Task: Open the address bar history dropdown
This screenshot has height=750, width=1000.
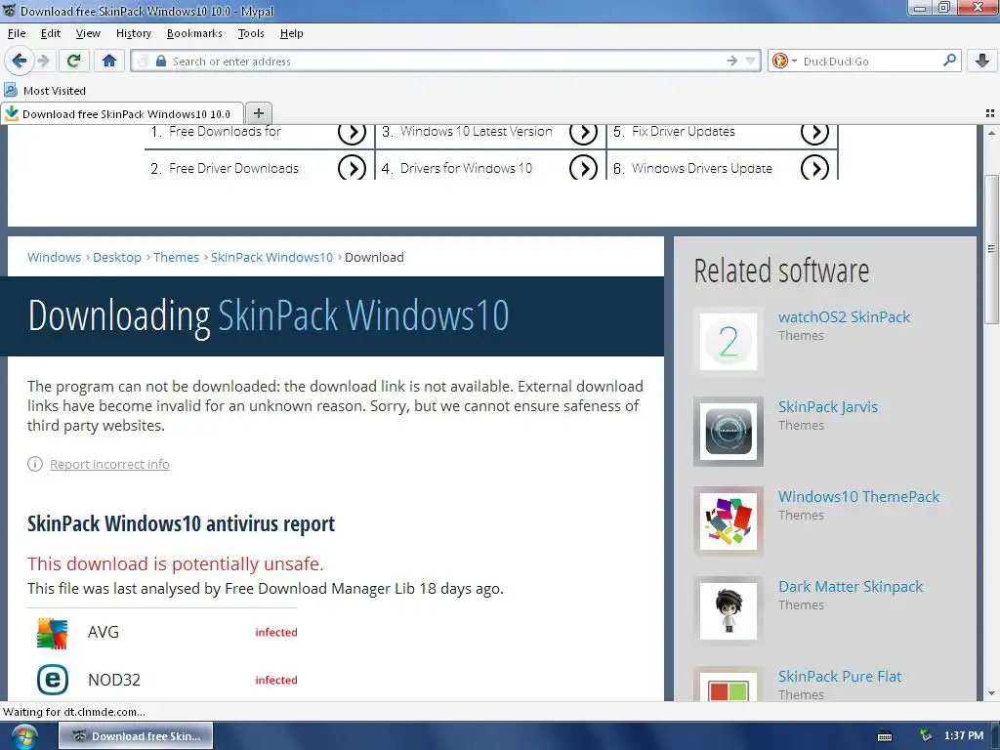Action: pyautogui.click(x=751, y=61)
